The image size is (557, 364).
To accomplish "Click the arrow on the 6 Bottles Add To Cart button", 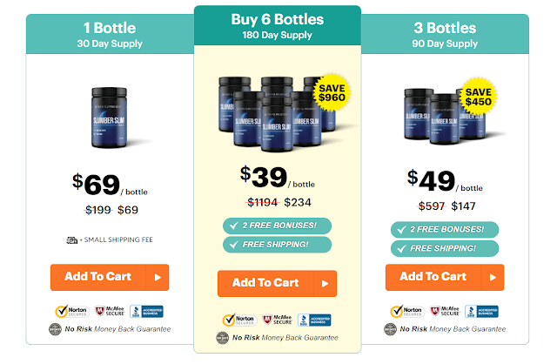I will [x=325, y=283].
